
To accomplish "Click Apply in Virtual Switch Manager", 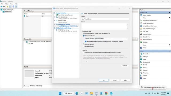I will pyautogui.click(x=126, y=80).
